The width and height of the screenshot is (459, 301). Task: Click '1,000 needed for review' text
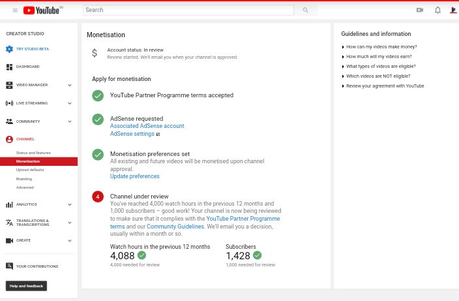pyautogui.click(x=250, y=265)
